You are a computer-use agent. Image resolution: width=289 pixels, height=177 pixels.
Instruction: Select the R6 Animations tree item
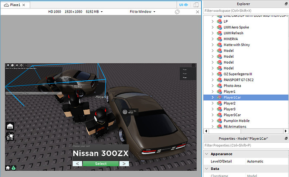[235, 126]
